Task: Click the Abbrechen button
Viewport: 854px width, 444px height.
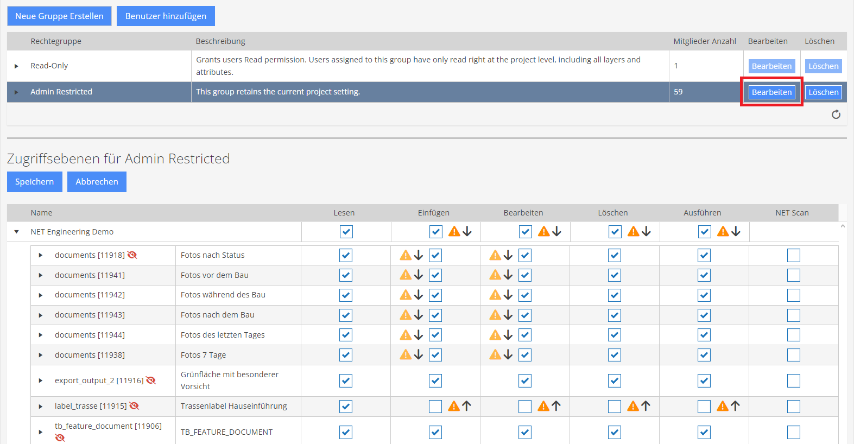Action: [97, 182]
